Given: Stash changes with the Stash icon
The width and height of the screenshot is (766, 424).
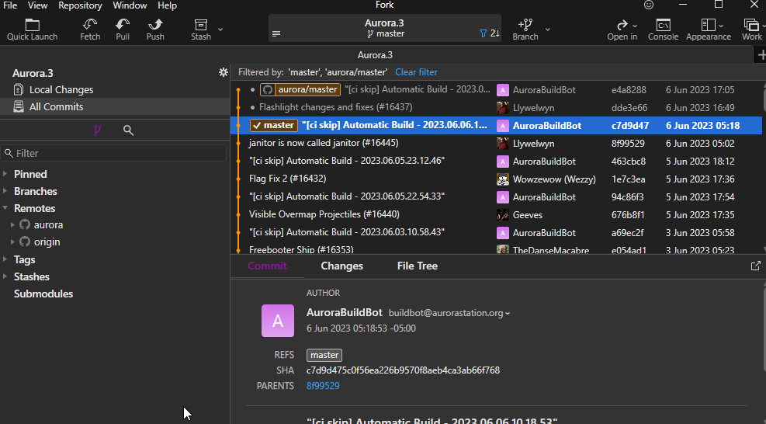Looking at the screenshot, I should click(x=201, y=30).
